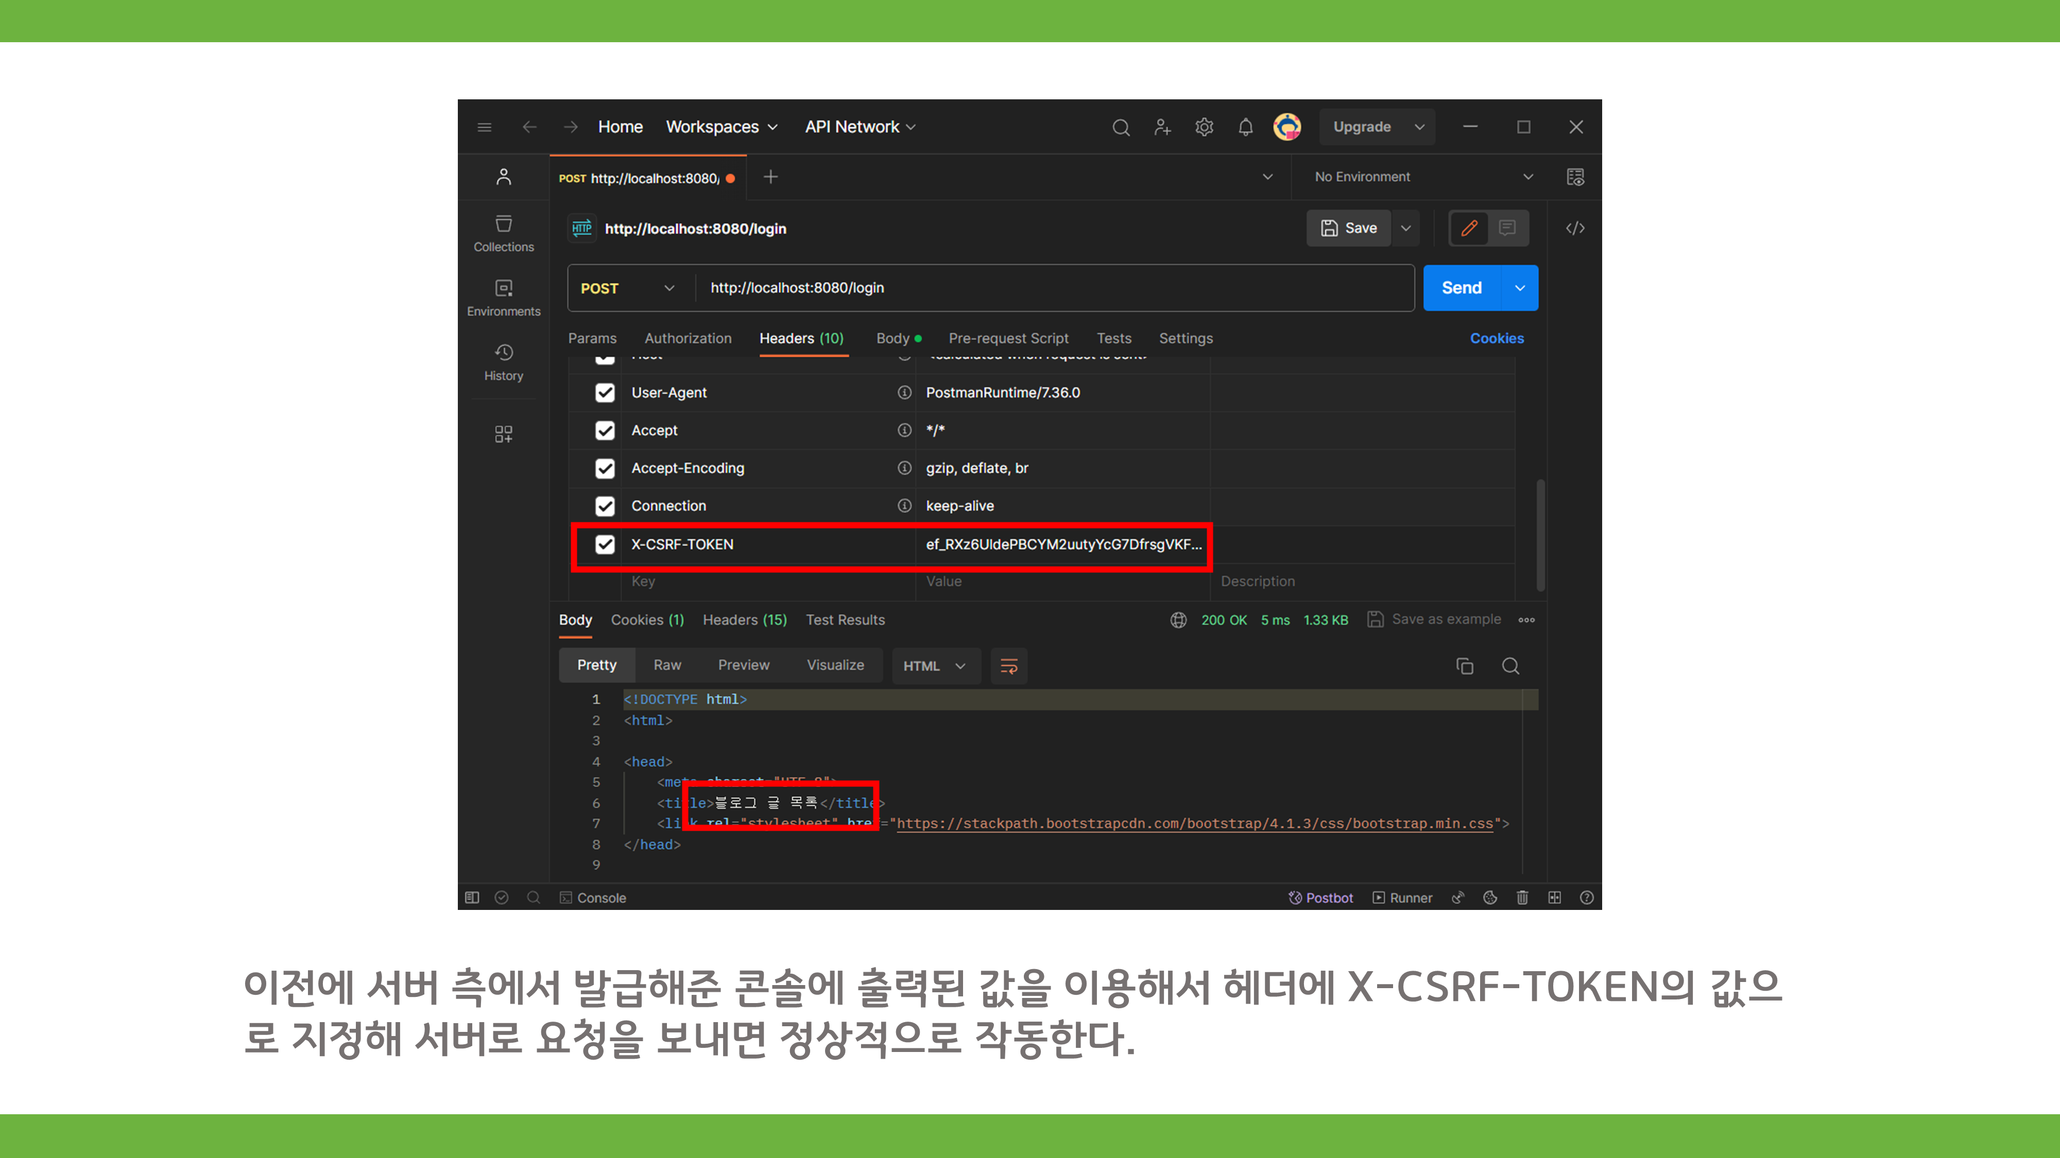Open the HTML response format dropdown
2060x1158 pixels.
pos(934,665)
